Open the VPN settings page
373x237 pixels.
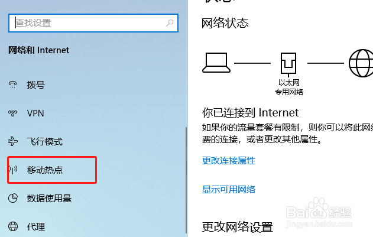pyautogui.click(x=35, y=113)
